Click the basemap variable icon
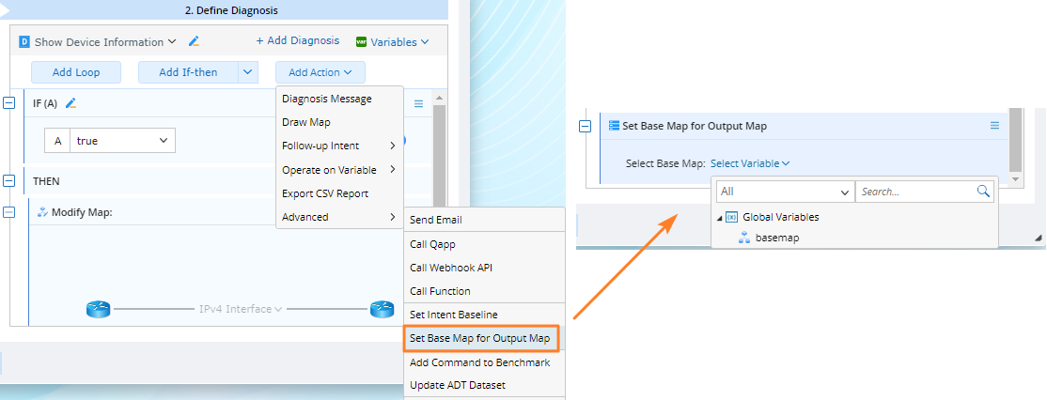This screenshot has height=400, width=1047. click(x=744, y=238)
